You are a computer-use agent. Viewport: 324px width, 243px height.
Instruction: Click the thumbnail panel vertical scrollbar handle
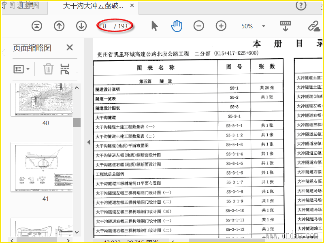click(77, 122)
